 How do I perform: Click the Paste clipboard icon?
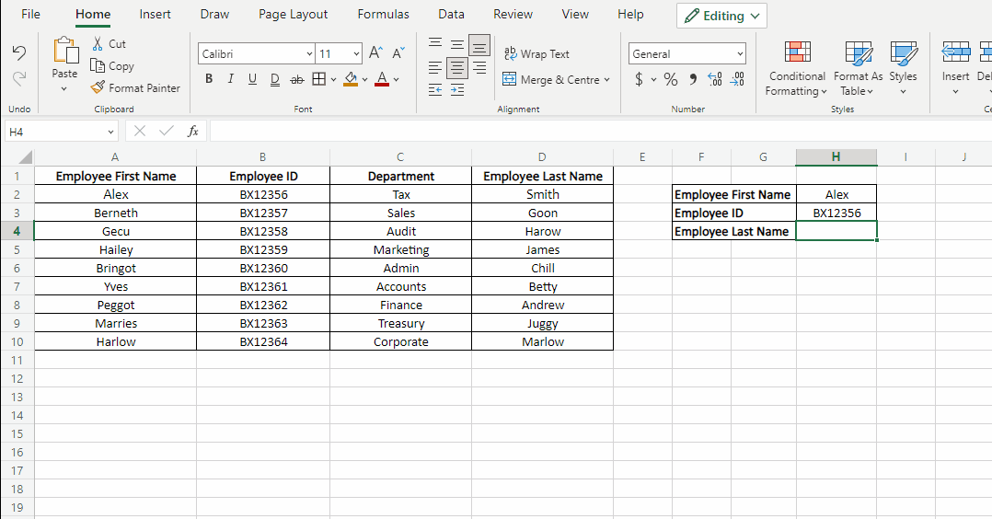coord(64,51)
